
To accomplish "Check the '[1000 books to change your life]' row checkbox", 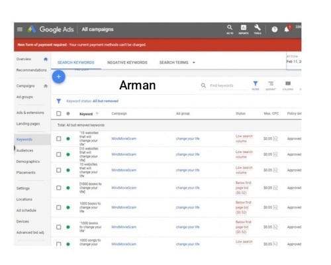I will click(59, 187).
